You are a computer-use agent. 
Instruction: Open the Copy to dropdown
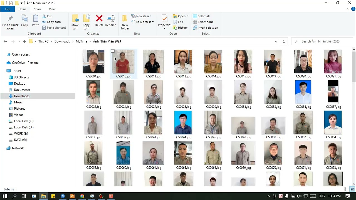click(86, 27)
